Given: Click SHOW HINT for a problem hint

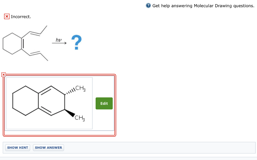Looking at the screenshot, I should pyautogui.click(x=17, y=147).
